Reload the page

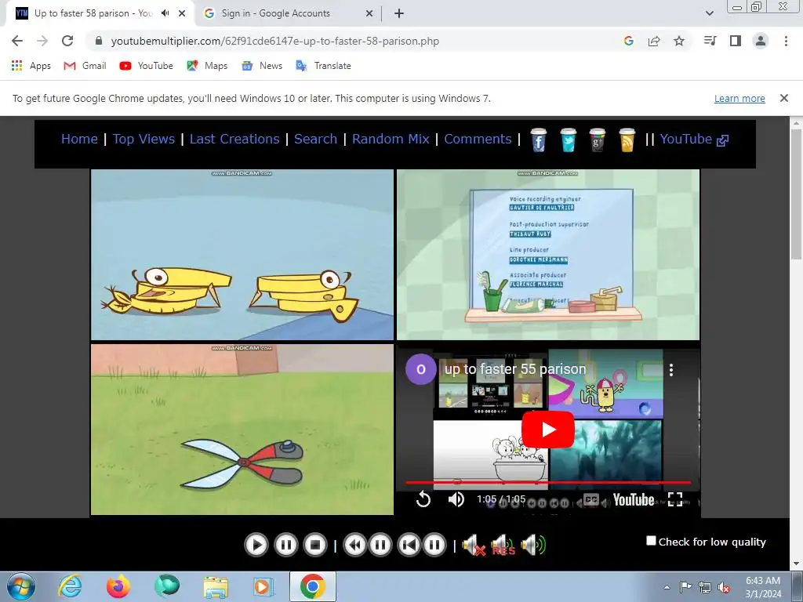pos(67,41)
